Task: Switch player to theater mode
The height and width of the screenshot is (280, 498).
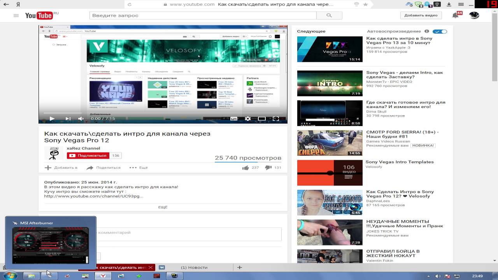Action: (262, 119)
